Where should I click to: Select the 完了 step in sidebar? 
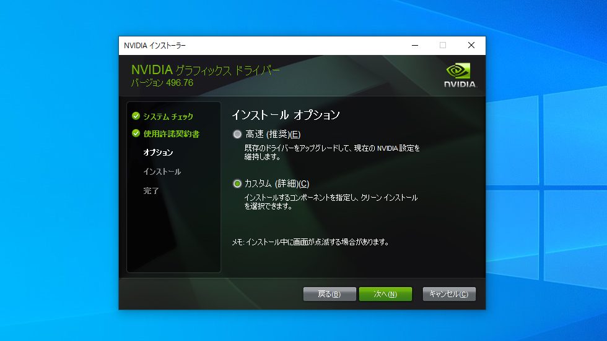pos(151,190)
